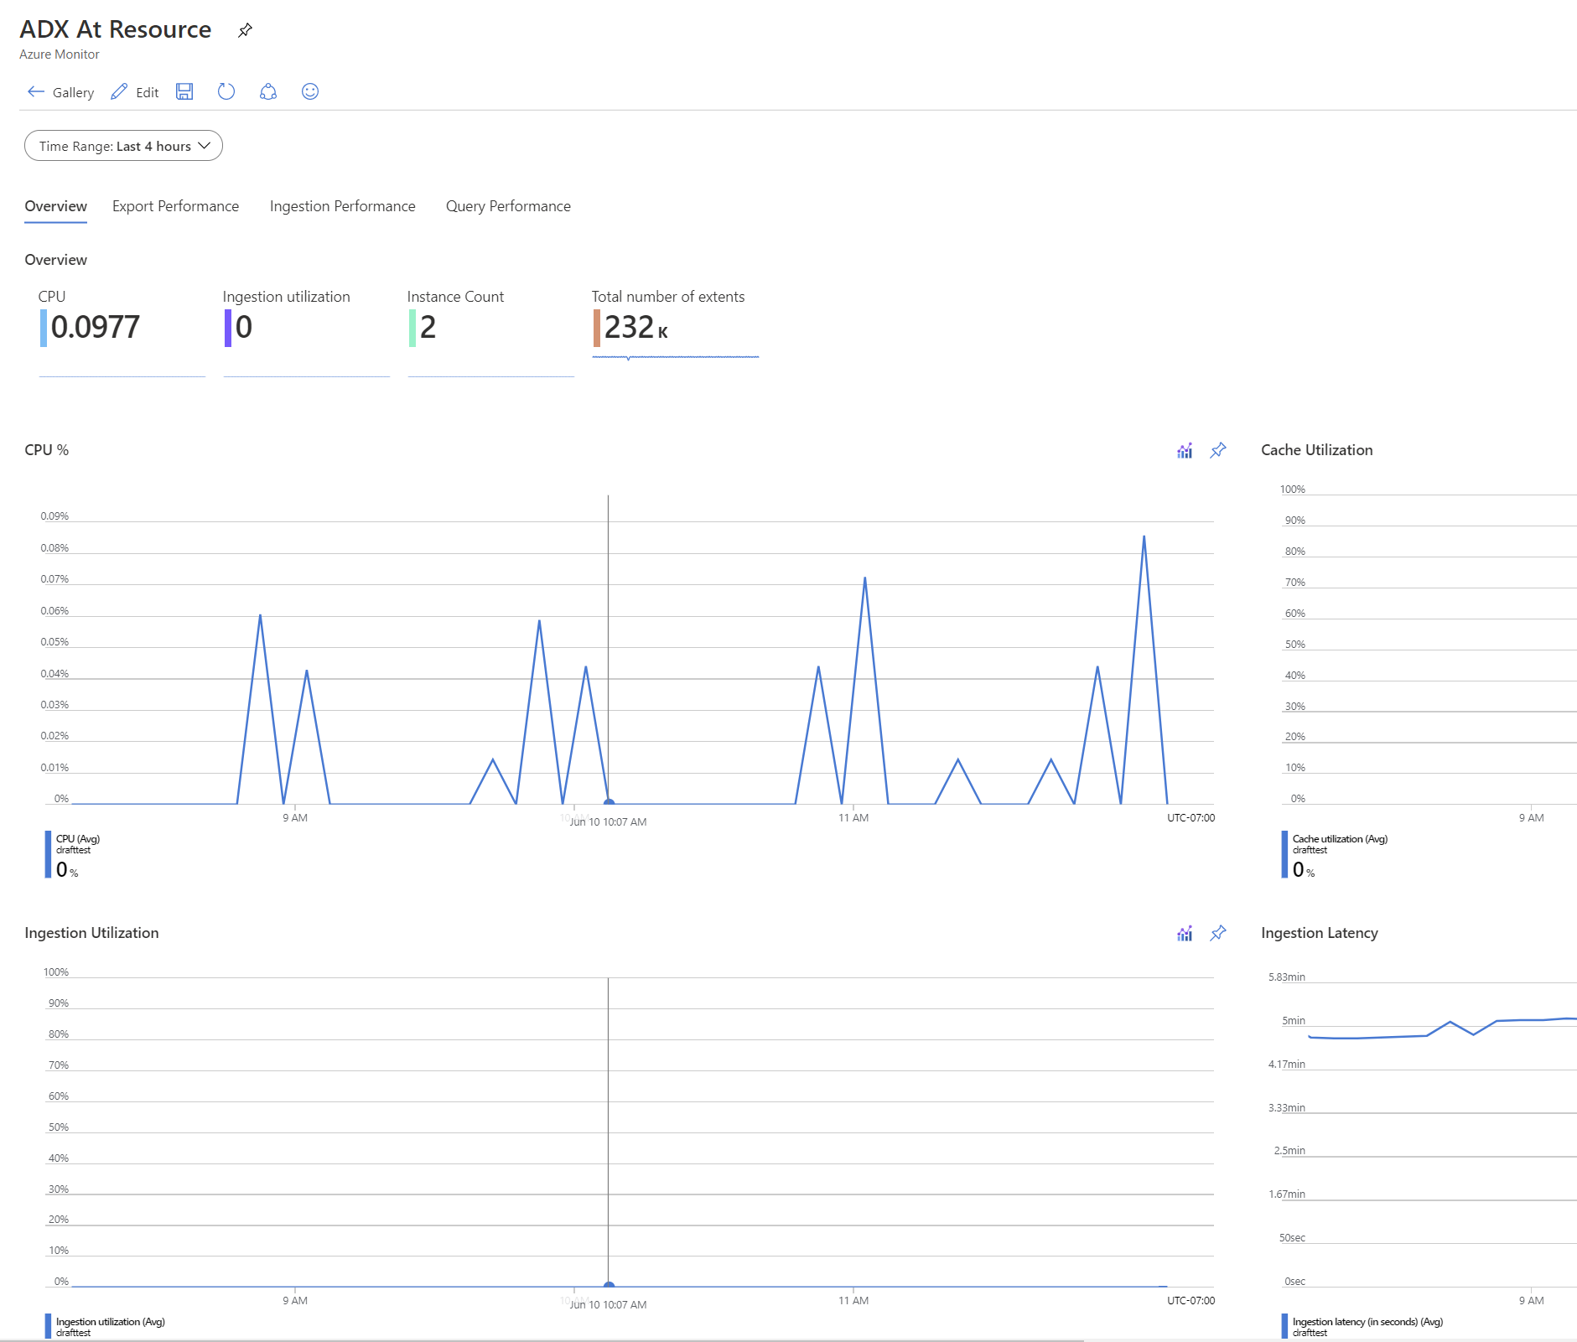Viewport: 1577px width, 1342px height.
Task: Click the CPU tile value 0.0977
Action: [96, 327]
